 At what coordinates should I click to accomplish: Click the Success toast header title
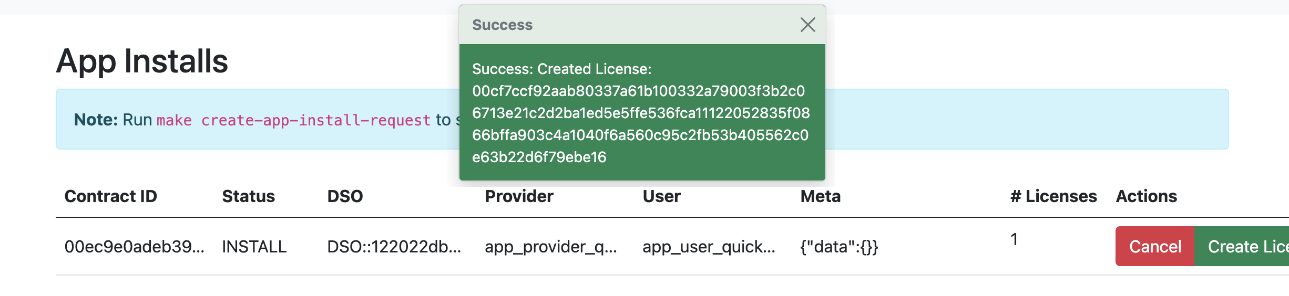coord(502,25)
